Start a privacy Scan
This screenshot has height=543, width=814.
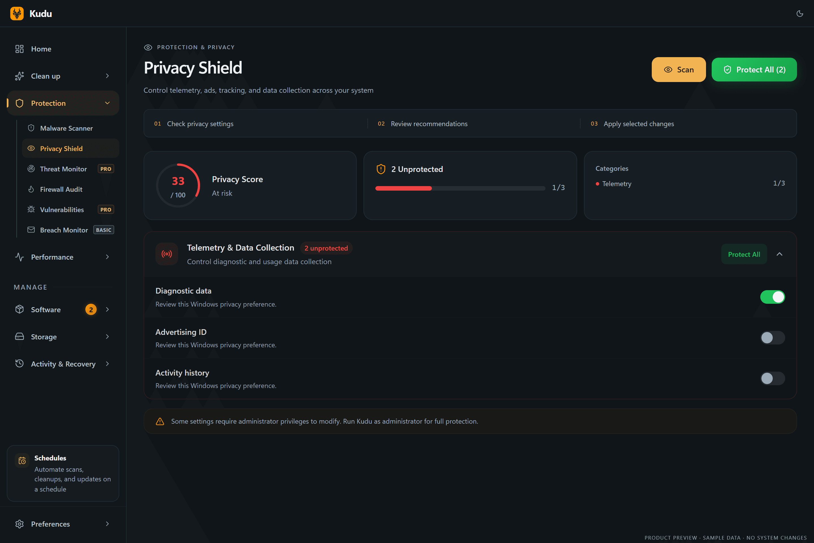pos(678,70)
